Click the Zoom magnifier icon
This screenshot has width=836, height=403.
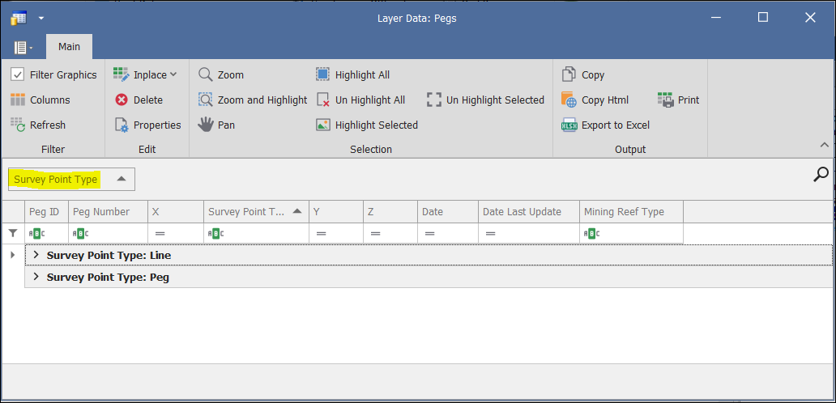206,74
